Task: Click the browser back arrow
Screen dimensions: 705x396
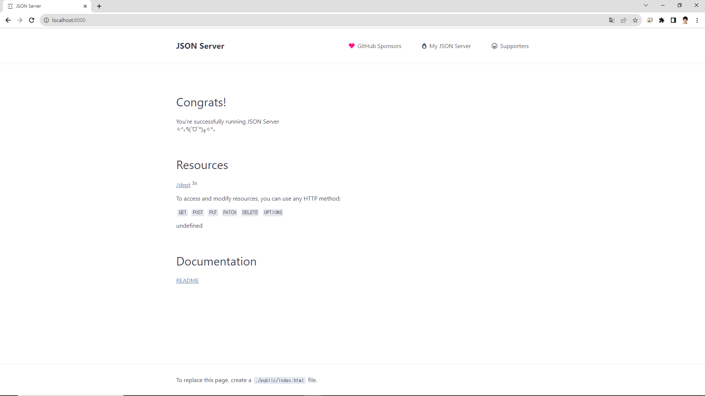Action: 8,20
